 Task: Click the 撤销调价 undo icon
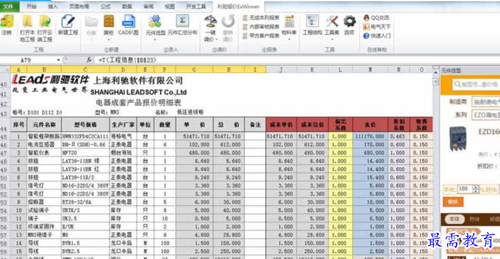pos(228,21)
